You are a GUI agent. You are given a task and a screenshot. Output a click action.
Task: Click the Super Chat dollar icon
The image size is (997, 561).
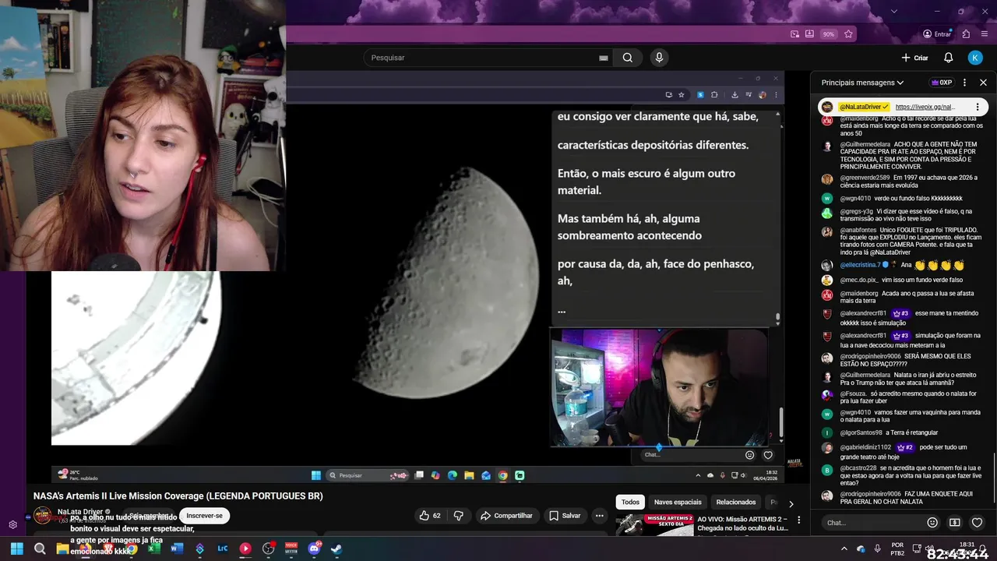(955, 523)
